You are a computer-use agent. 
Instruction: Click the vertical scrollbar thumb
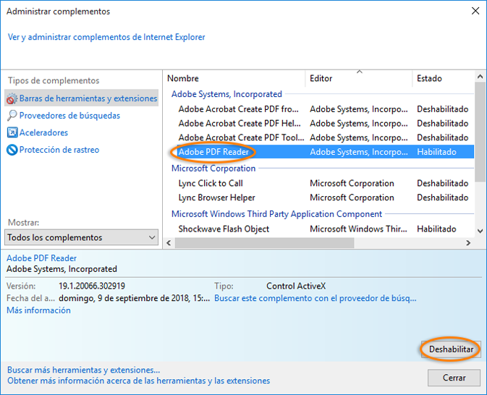point(480,132)
